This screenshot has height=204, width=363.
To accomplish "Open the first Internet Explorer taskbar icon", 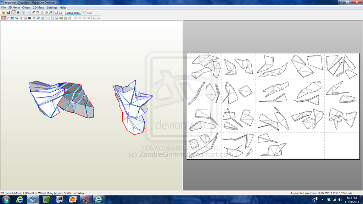I will pyautogui.click(x=20, y=199).
